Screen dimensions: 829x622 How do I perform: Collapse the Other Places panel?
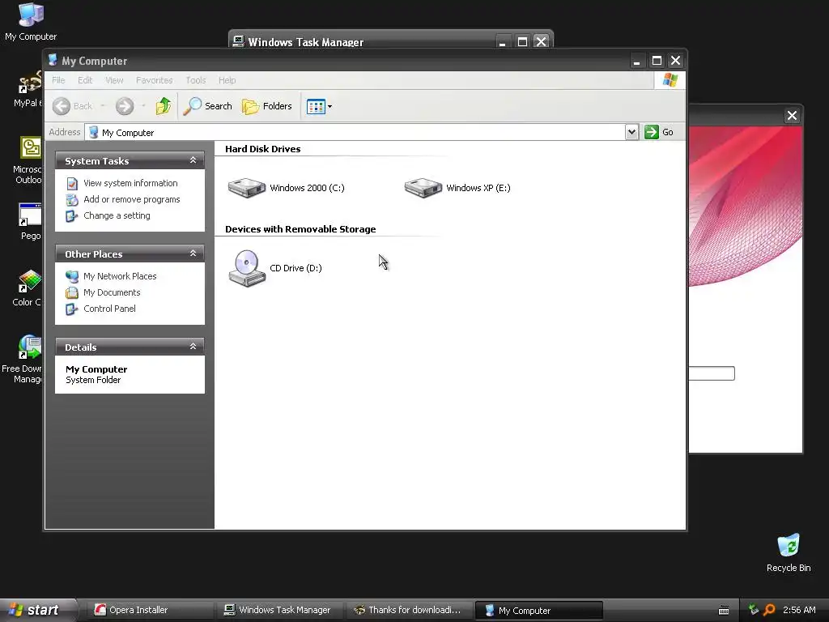(193, 253)
